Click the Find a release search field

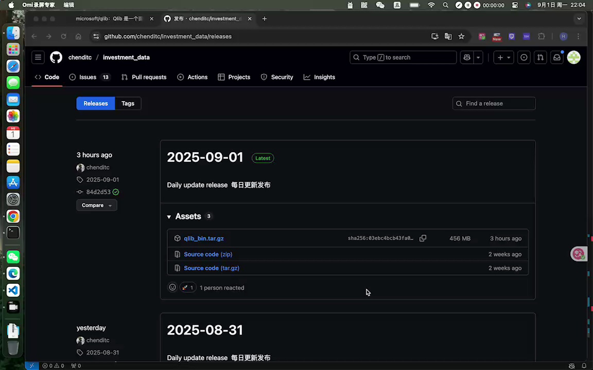point(493,103)
